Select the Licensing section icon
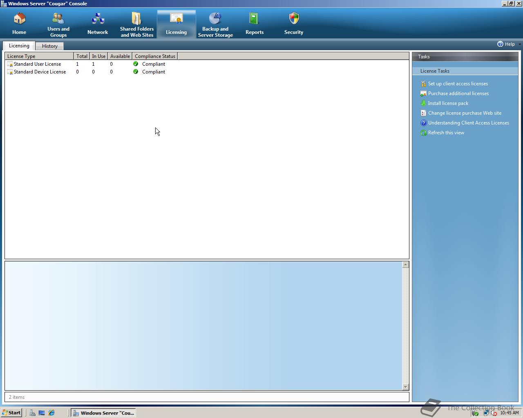Image resolution: width=523 pixels, height=418 pixels. click(x=176, y=24)
